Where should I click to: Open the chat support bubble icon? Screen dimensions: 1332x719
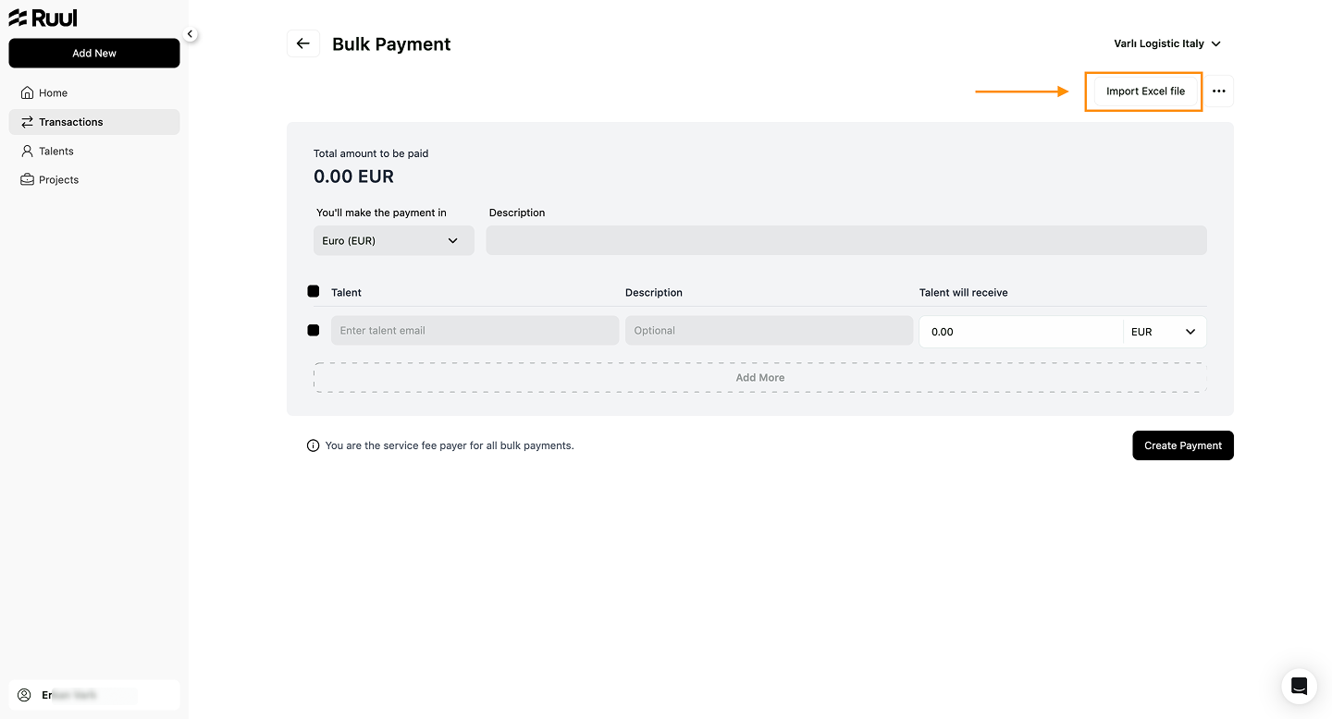(1299, 686)
